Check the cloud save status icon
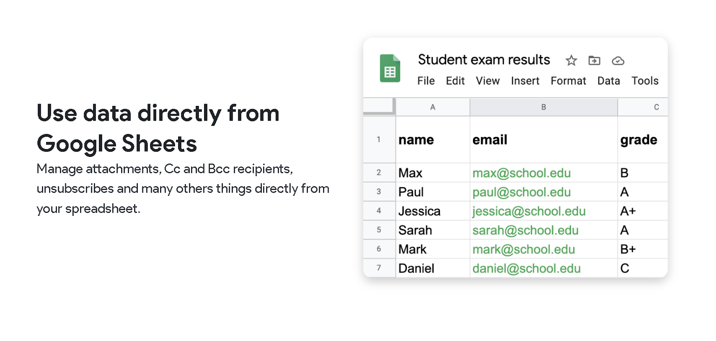 pos(618,60)
